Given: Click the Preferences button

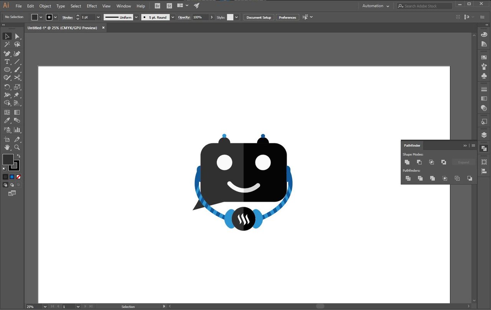Looking at the screenshot, I should [x=287, y=17].
